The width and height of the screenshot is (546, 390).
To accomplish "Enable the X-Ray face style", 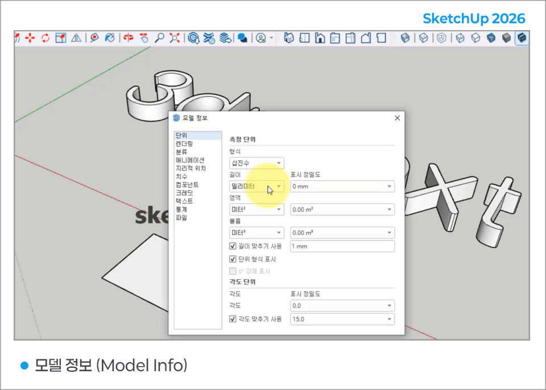I will [405, 38].
